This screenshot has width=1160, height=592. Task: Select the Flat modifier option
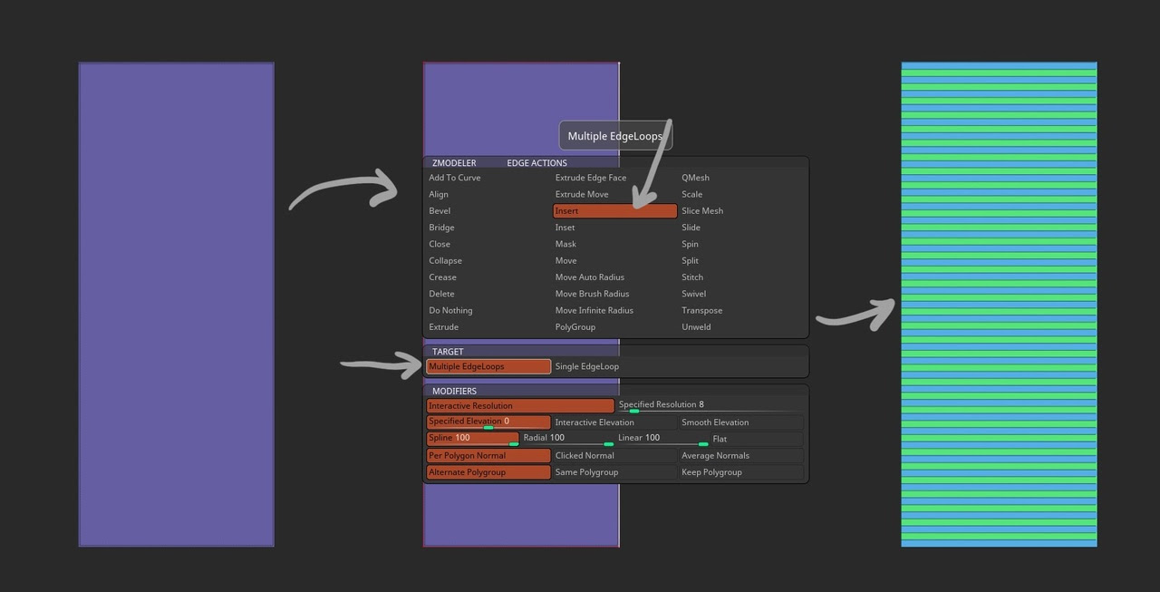(757, 439)
